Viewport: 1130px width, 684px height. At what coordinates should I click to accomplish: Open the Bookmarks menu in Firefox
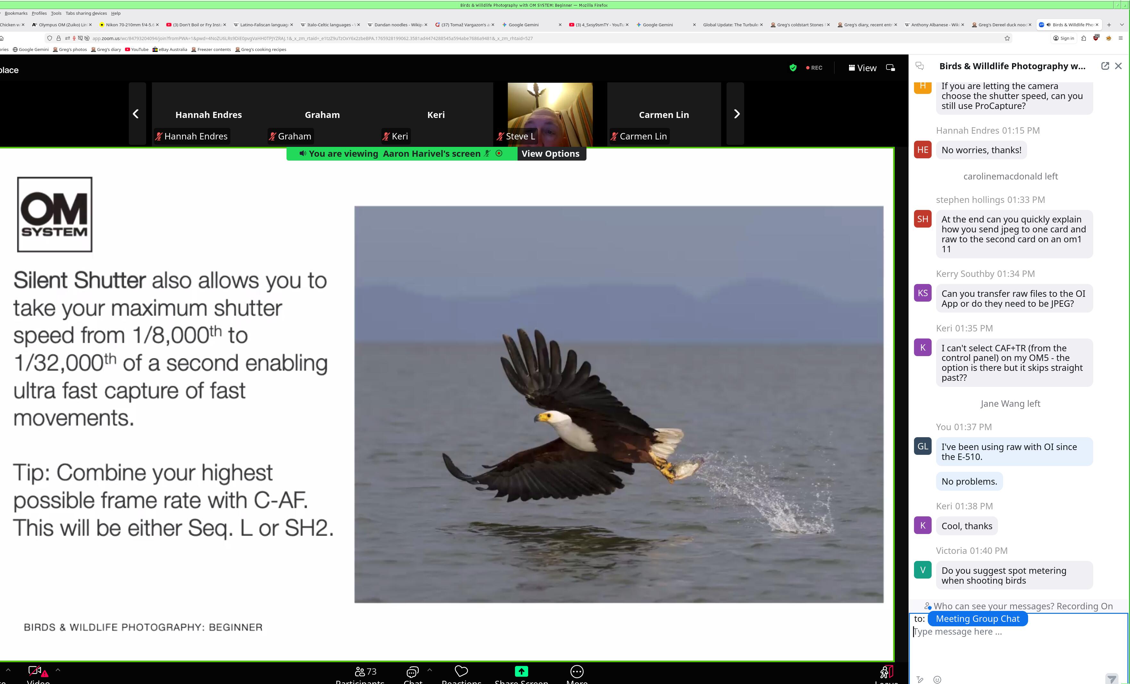pos(16,13)
